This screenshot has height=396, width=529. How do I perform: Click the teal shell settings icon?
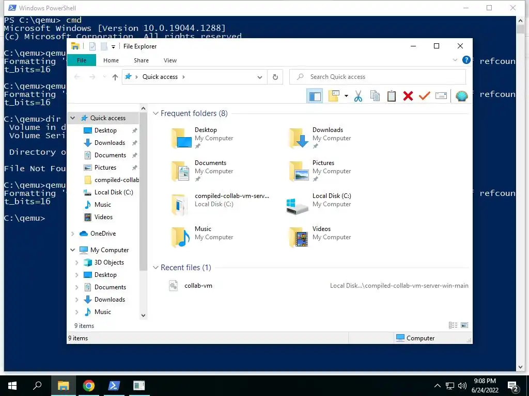coord(461,96)
